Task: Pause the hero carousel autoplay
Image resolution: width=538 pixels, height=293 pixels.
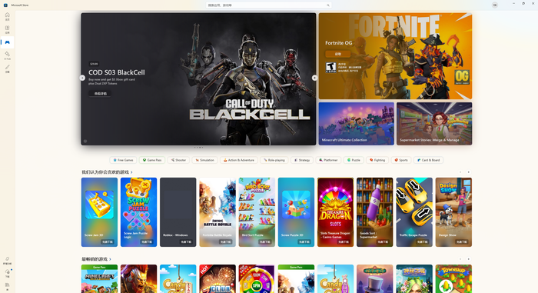Action: pos(85,142)
